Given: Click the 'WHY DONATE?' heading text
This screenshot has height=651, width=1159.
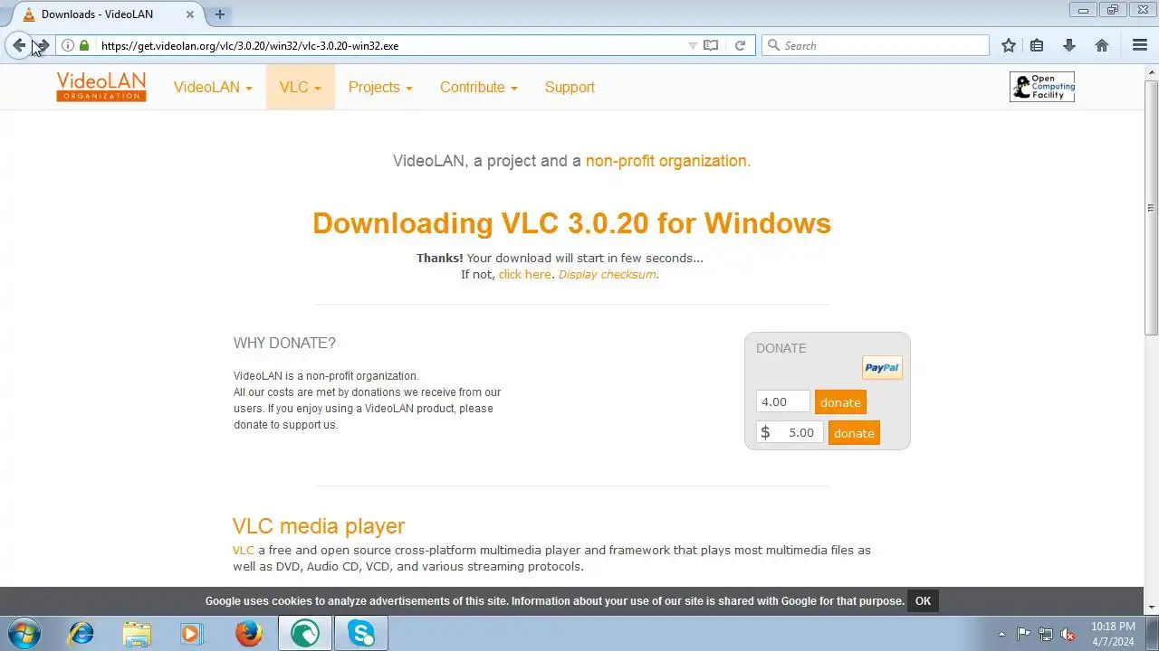Looking at the screenshot, I should point(284,343).
